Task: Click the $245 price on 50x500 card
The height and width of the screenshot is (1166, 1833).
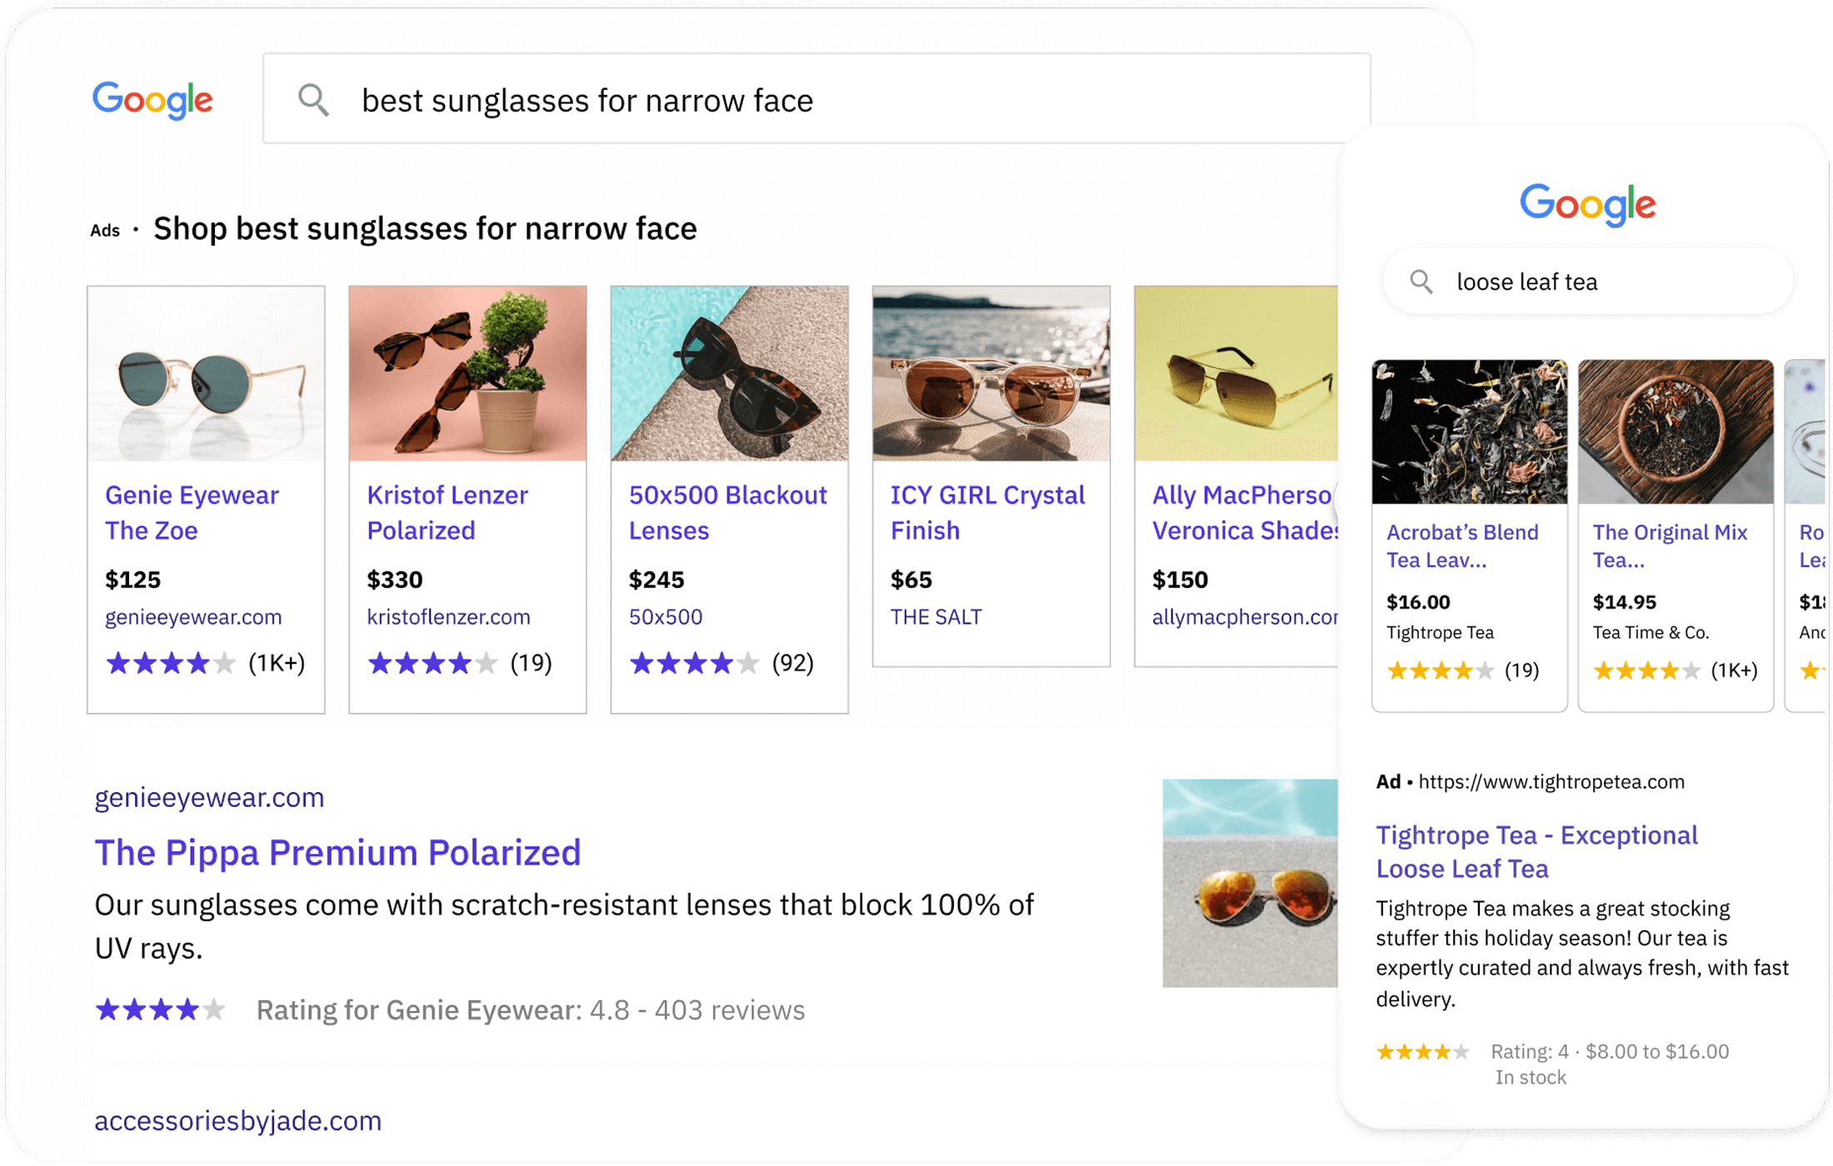Action: [656, 580]
